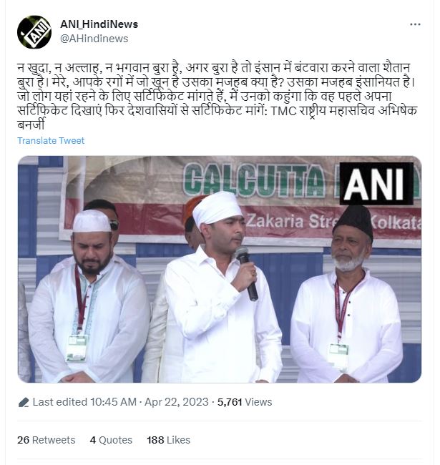This screenshot has width=440, height=465.
Task: Click the speaker holding microphone in photo
Action: [x=221, y=287]
